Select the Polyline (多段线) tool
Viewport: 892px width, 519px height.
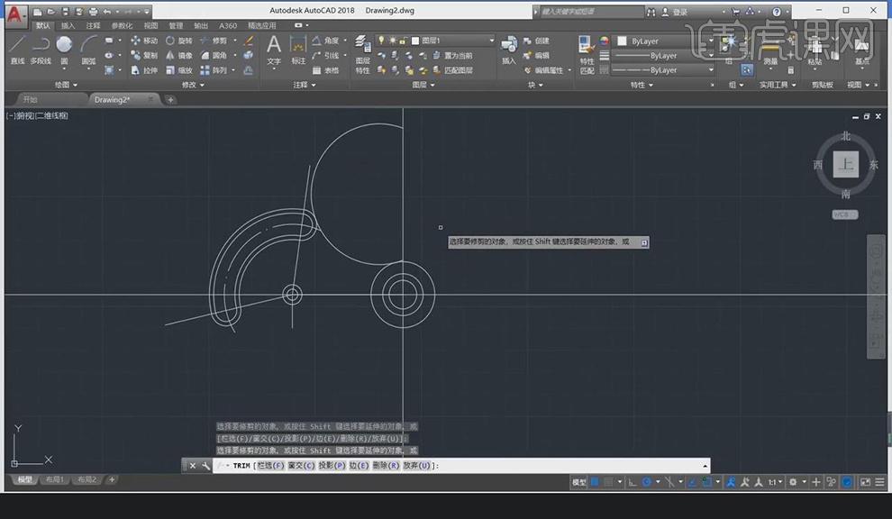pyautogui.click(x=41, y=49)
